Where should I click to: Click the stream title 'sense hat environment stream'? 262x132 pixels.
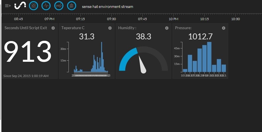[108, 7]
